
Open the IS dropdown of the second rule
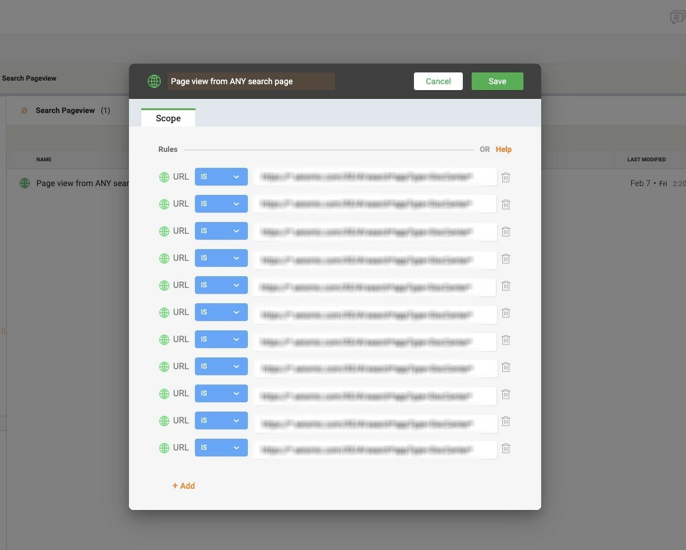coord(221,204)
